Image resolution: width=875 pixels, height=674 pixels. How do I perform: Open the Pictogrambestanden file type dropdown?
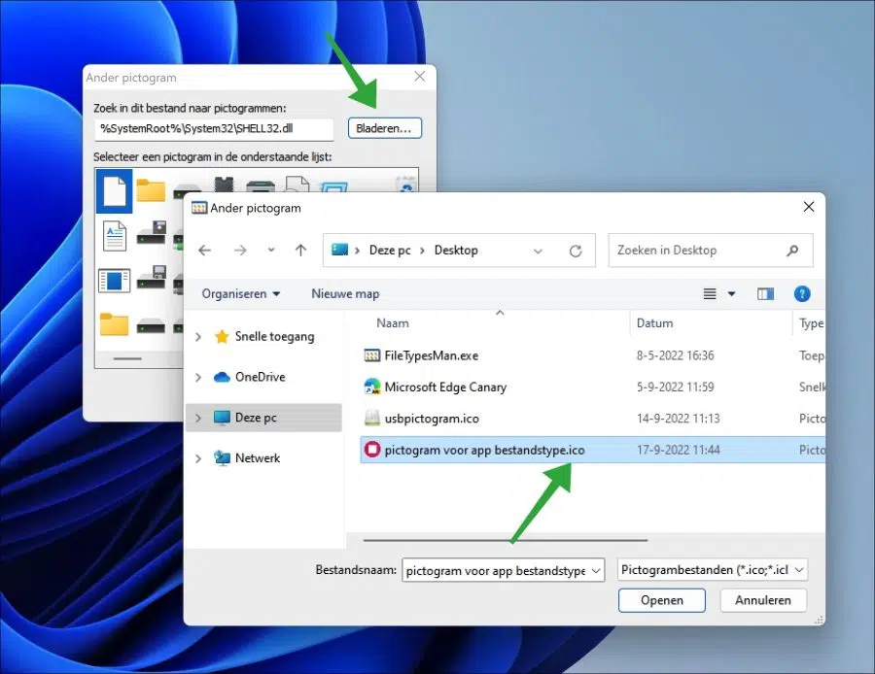[712, 570]
